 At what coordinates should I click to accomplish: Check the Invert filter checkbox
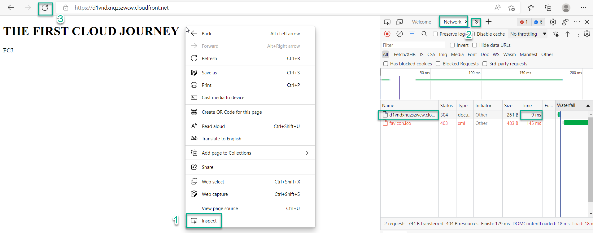pos(452,45)
